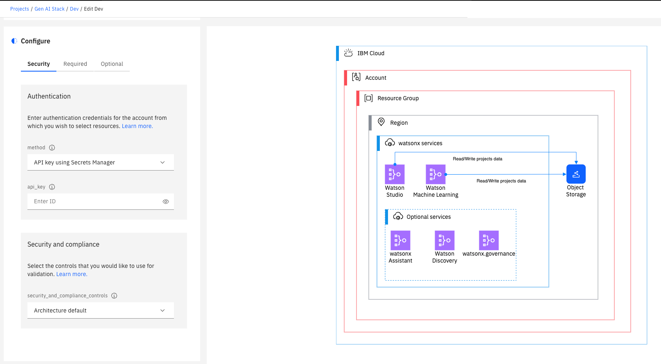Viewport: 661px width, 364px height.
Task: Click the 'Edit Dev' breadcrumb text
Action: click(94, 9)
